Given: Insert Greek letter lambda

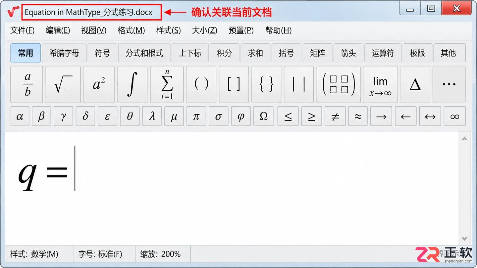Looking at the screenshot, I should tap(152, 116).
